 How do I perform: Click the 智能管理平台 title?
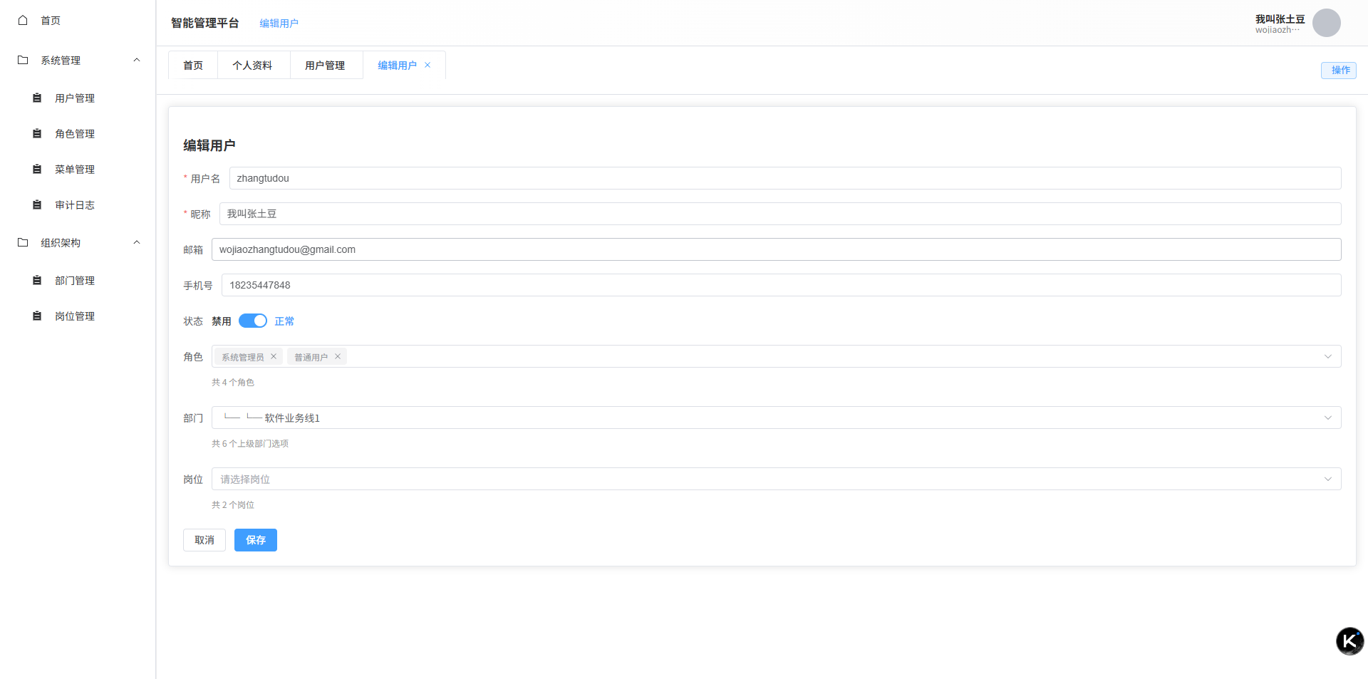click(x=205, y=23)
